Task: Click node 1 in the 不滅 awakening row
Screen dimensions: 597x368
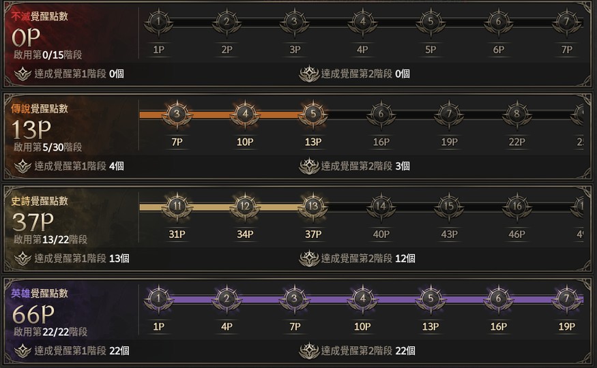Action: pyautogui.click(x=158, y=22)
